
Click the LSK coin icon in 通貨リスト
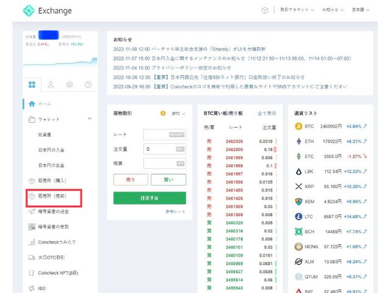pos(299,172)
